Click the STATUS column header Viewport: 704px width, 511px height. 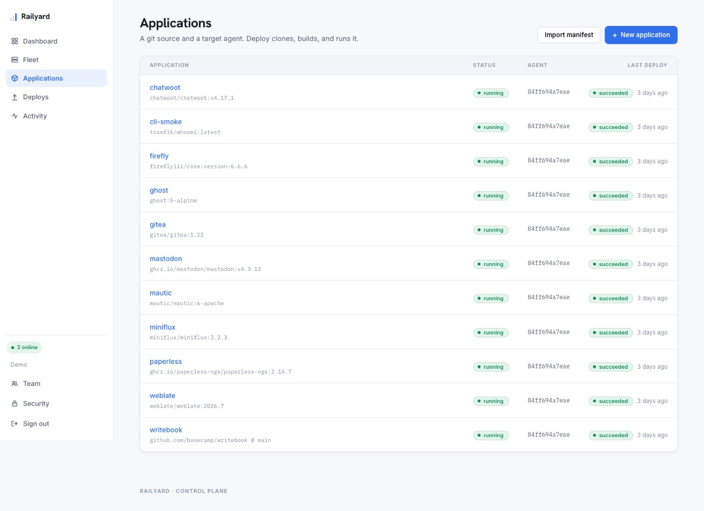(484, 65)
